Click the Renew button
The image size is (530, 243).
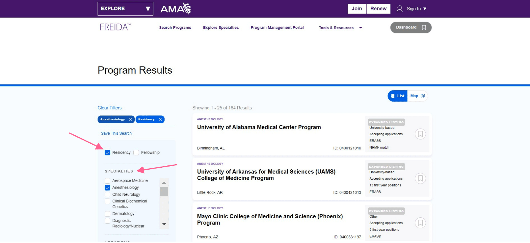[378, 9]
